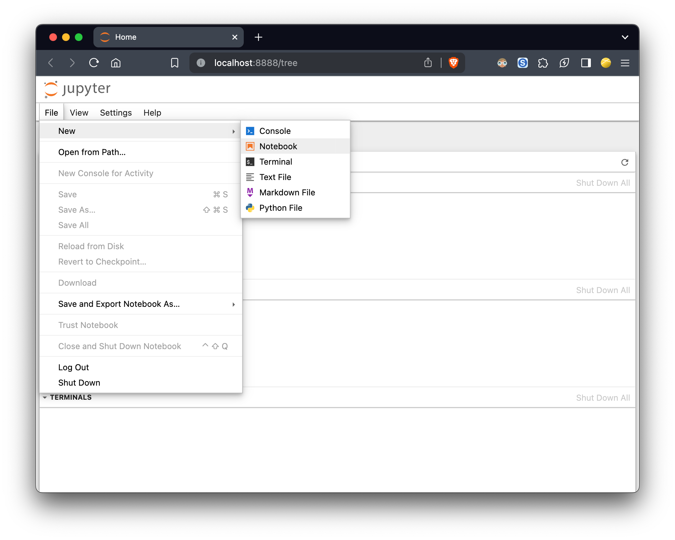This screenshot has width=675, height=540.
Task: Click the Terminal icon in submenu
Action: 250,162
